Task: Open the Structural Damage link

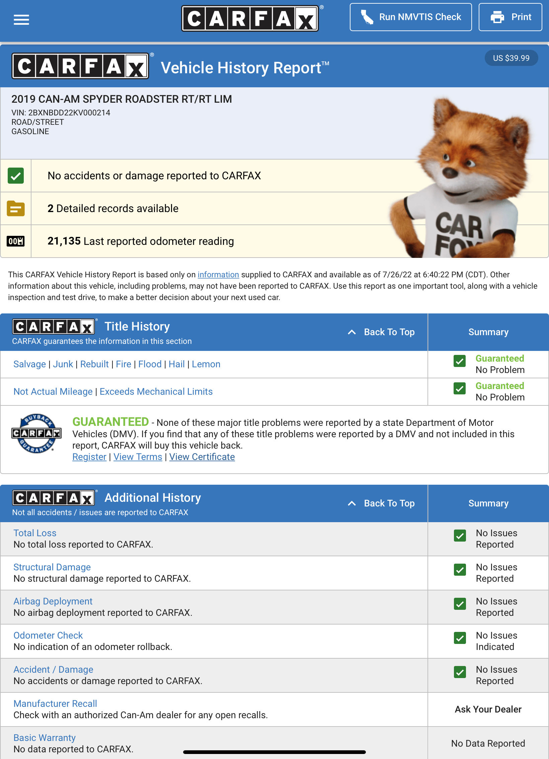Action: 52,567
